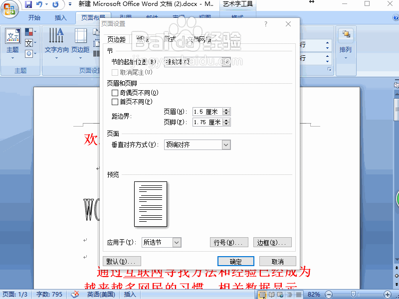
Task: Select the 页边距 tab in Page Setup dialog
Action: click(116, 39)
